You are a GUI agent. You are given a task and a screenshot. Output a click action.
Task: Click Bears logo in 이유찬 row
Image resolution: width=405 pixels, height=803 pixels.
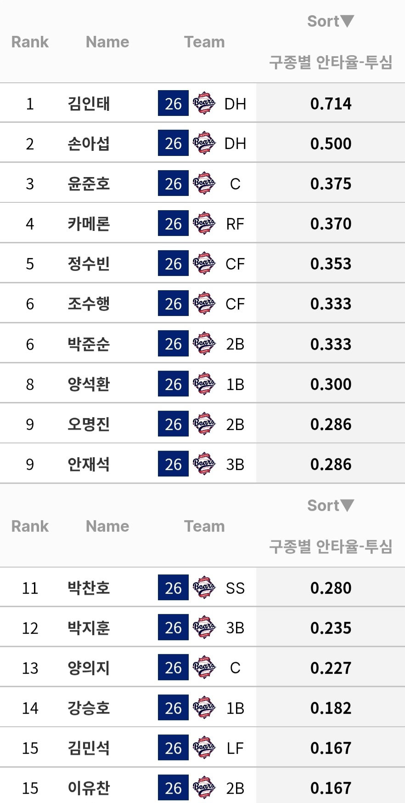point(204,788)
